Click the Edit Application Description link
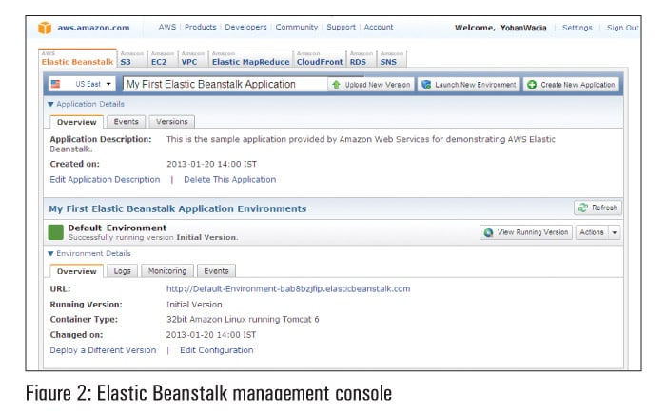666x416 pixels. (105, 179)
